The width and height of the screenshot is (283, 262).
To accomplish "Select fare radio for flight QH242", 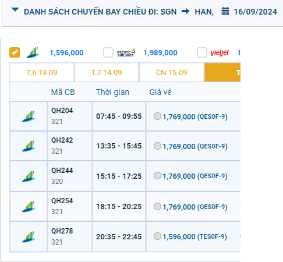I will click(157, 146).
